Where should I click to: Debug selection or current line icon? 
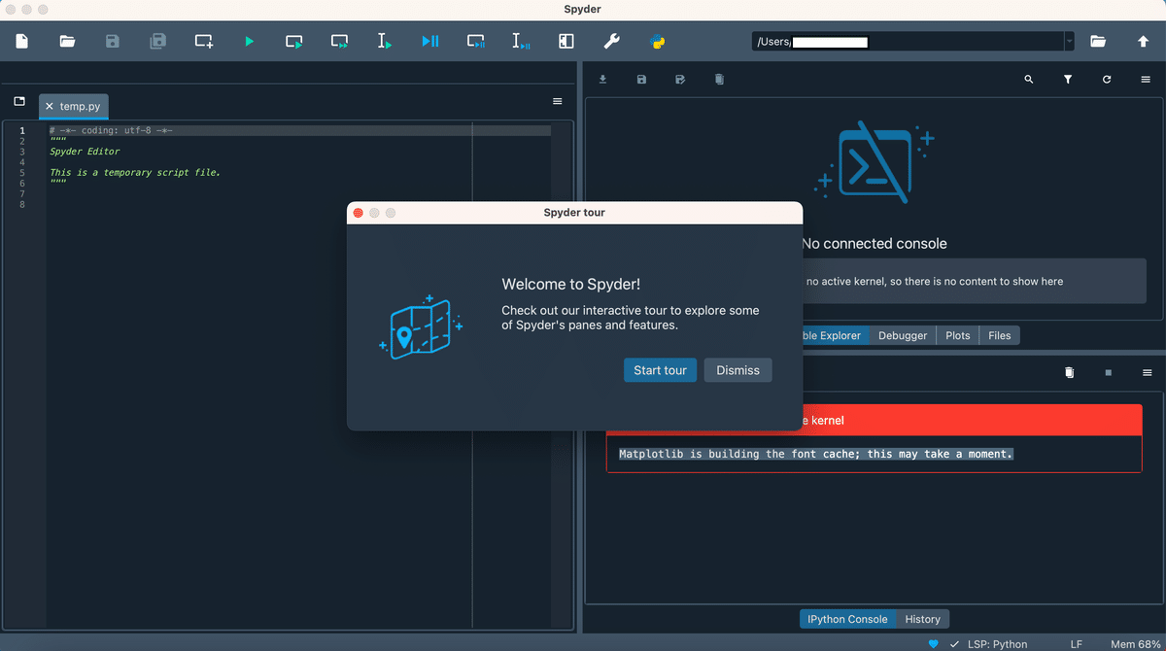point(521,41)
